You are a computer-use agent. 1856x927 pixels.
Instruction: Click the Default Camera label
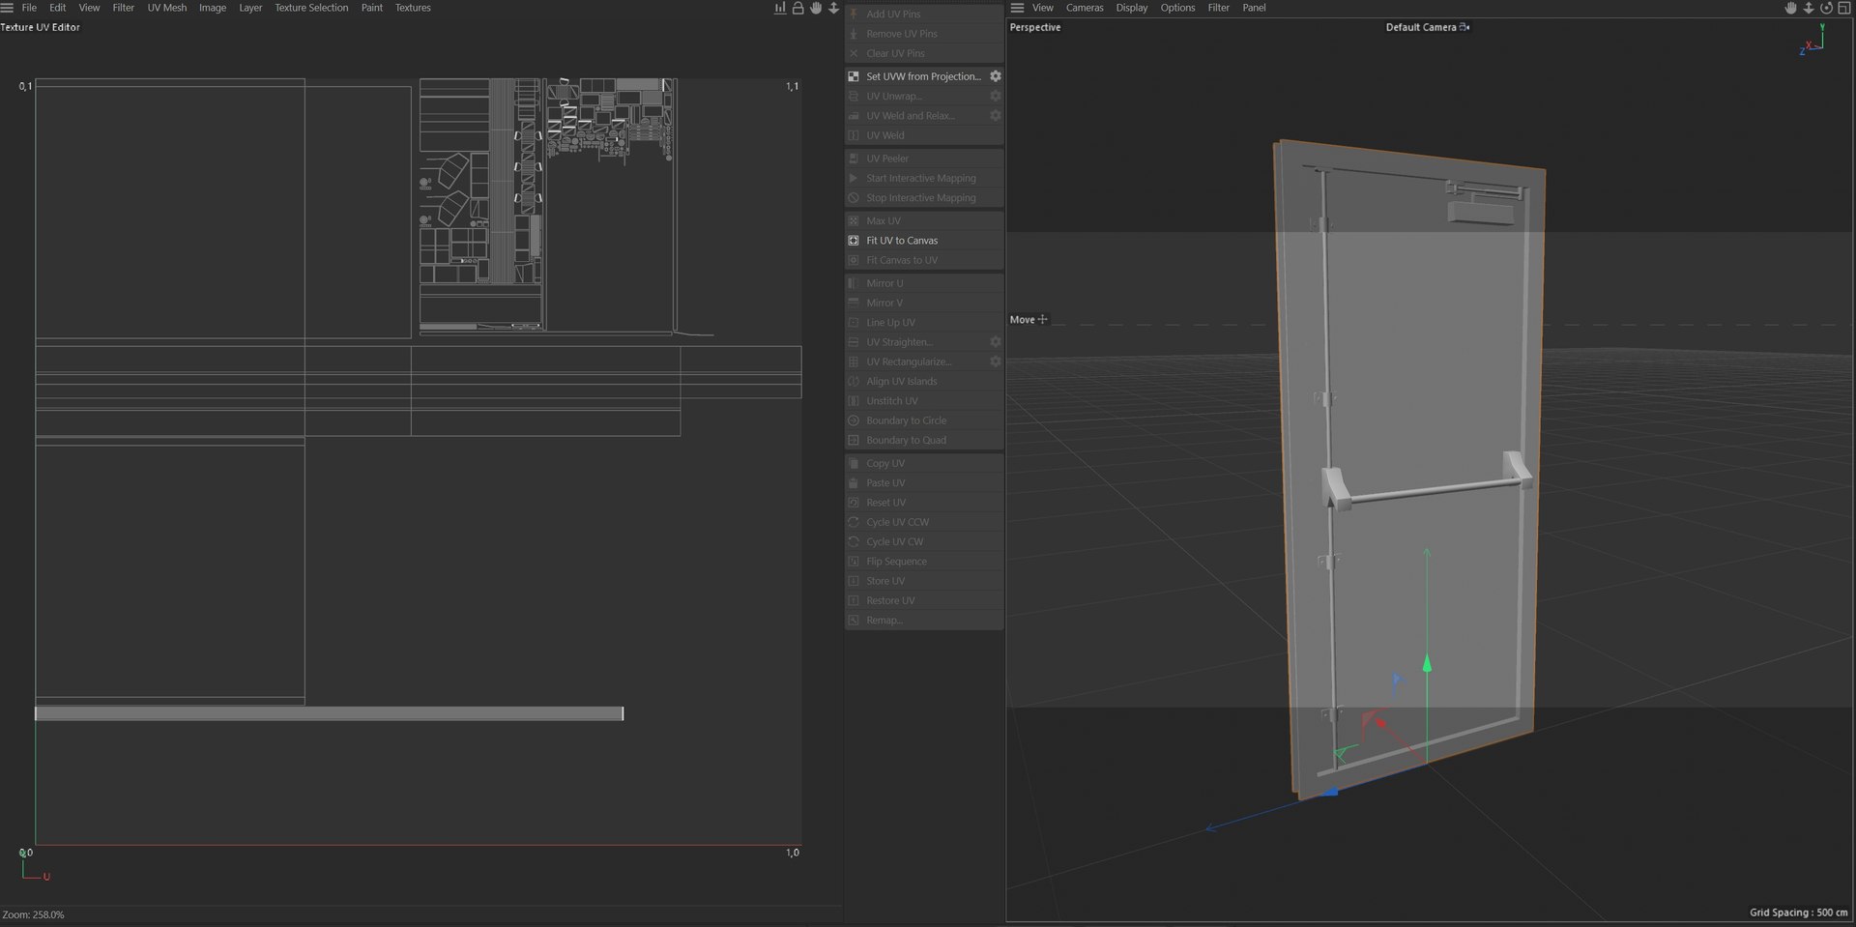(x=1421, y=27)
